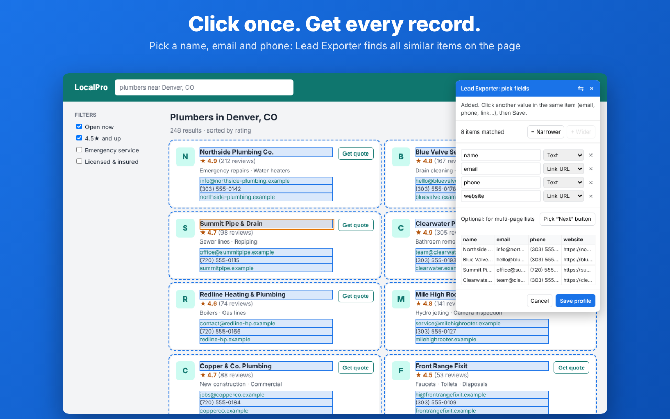Get quote from Copper & Co. Plumbing
Screen dimensions: 670x419
(x=355, y=368)
